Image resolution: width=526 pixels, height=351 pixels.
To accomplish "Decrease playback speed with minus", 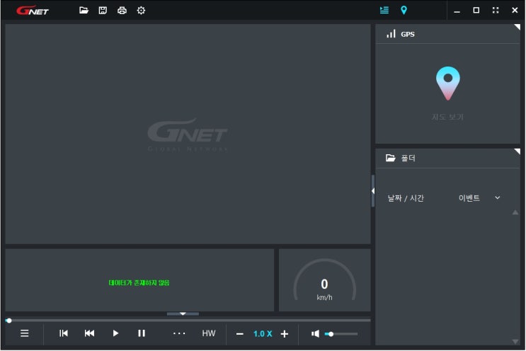I will (239, 334).
